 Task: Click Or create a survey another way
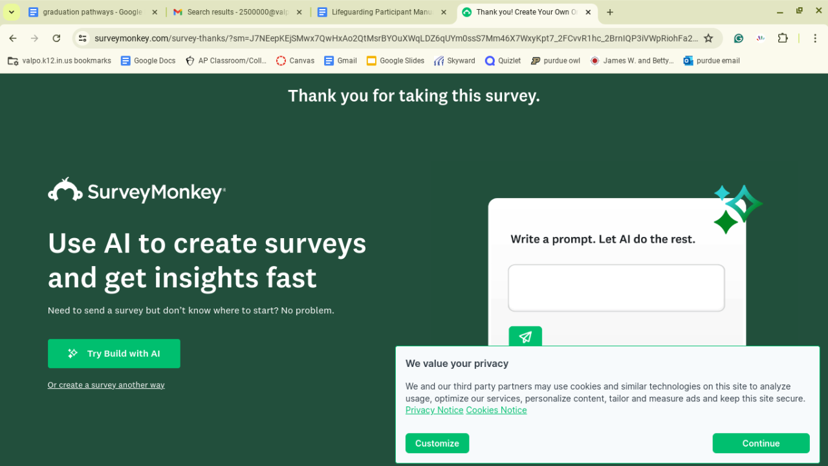[x=106, y=385]
